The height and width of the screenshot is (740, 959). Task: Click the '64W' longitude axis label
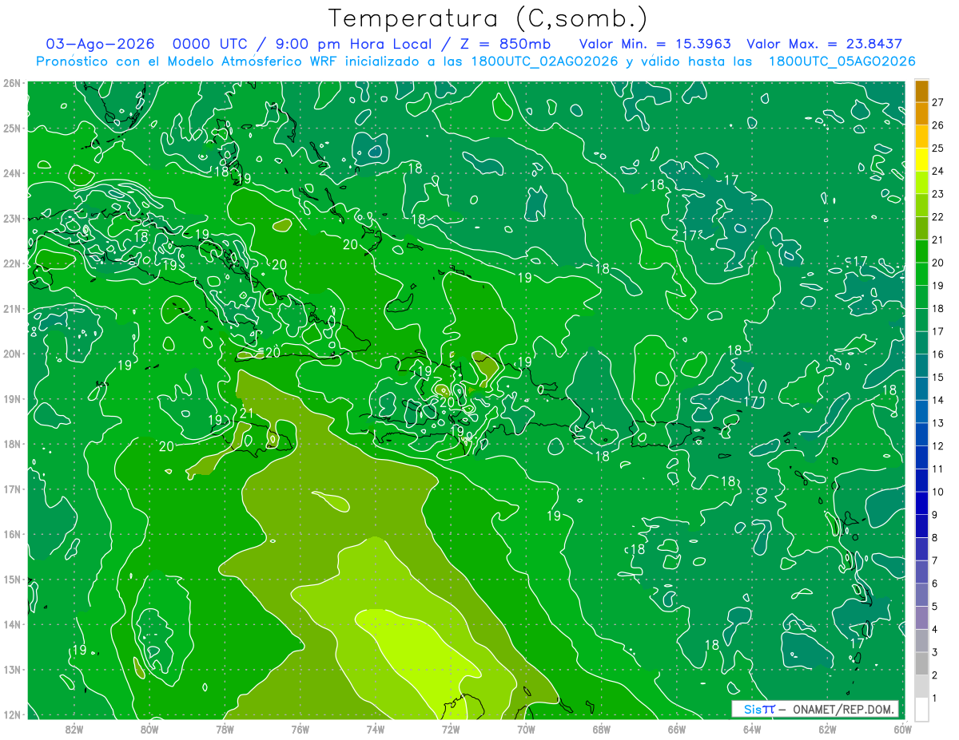point(752,729)
